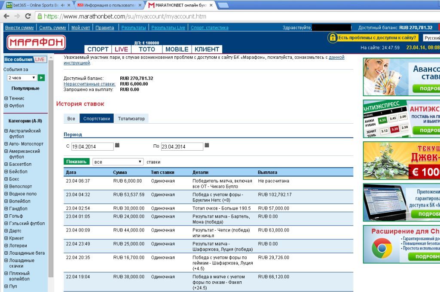Switch to the Спортставки tab

click(x=97, y=119)
